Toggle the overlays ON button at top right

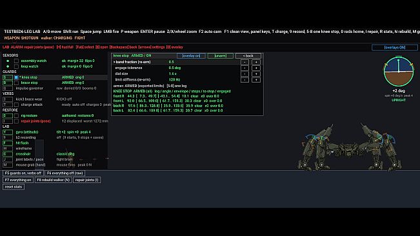click(x=395, y=47)
